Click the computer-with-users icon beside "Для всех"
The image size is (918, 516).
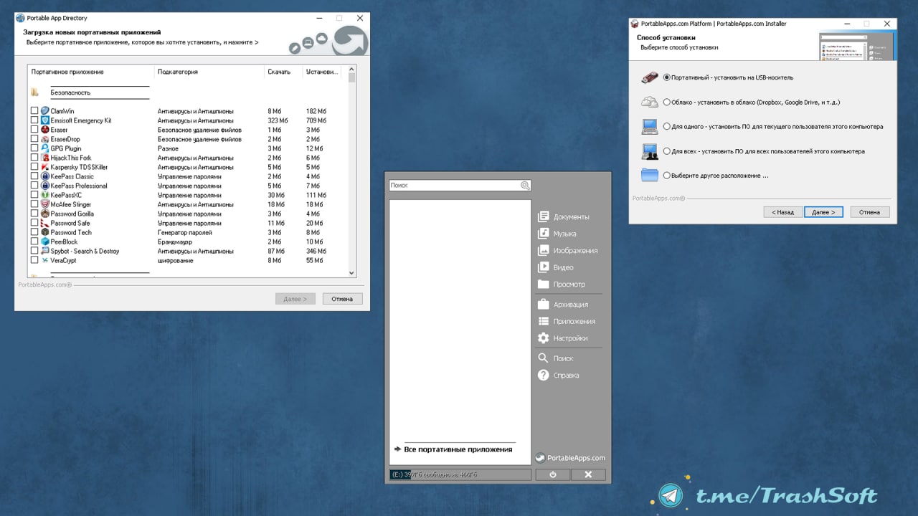point(649,151)
